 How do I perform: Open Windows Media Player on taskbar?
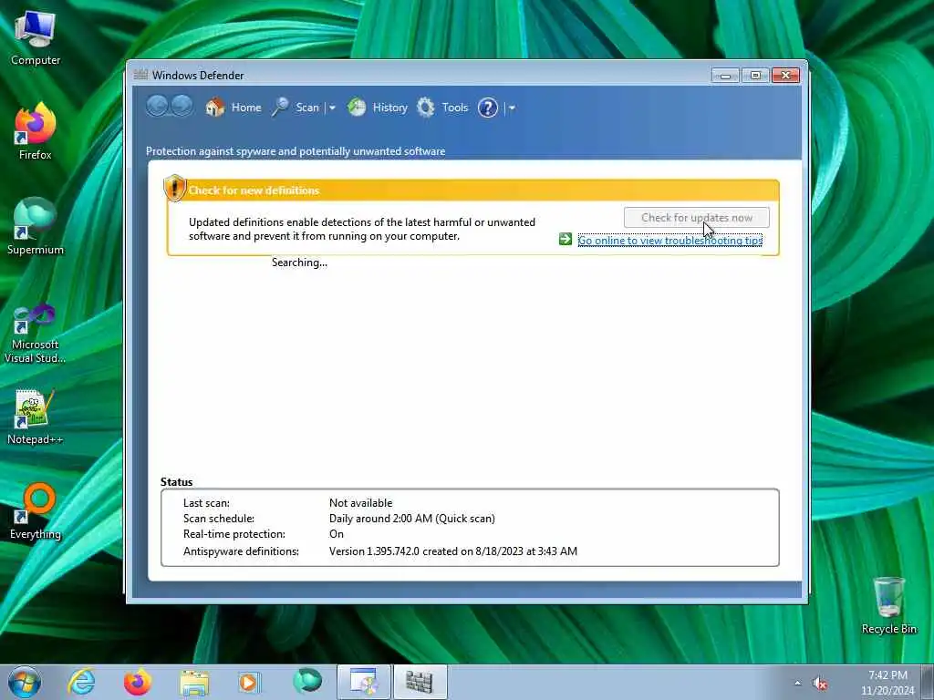tap(249, 682)
